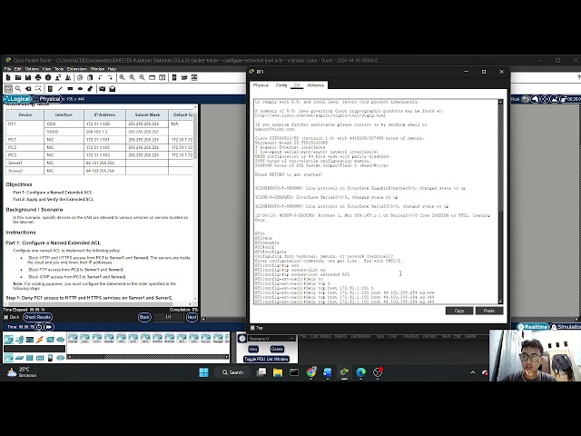Click the Paste button in CLI
Viewport: 581px width, 436px height.
(x=489, y=311)
